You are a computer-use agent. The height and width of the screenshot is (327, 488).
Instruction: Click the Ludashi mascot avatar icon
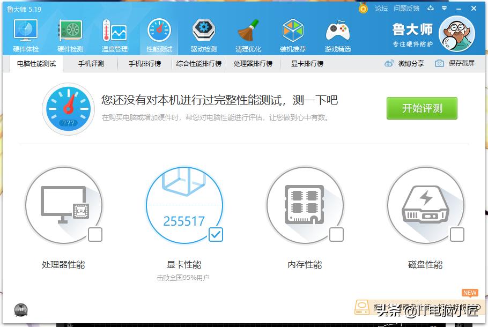click(457, 34)
